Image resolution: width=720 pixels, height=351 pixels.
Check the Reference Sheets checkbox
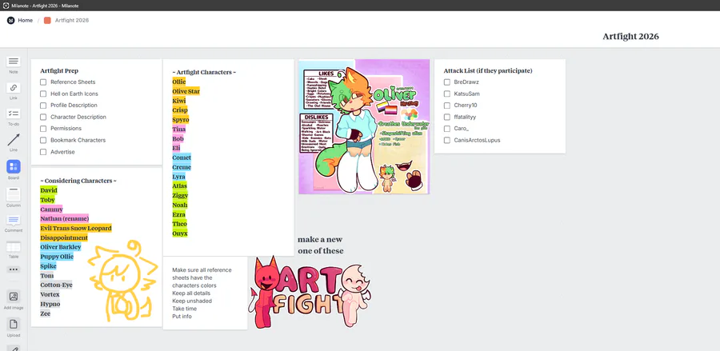43,82
